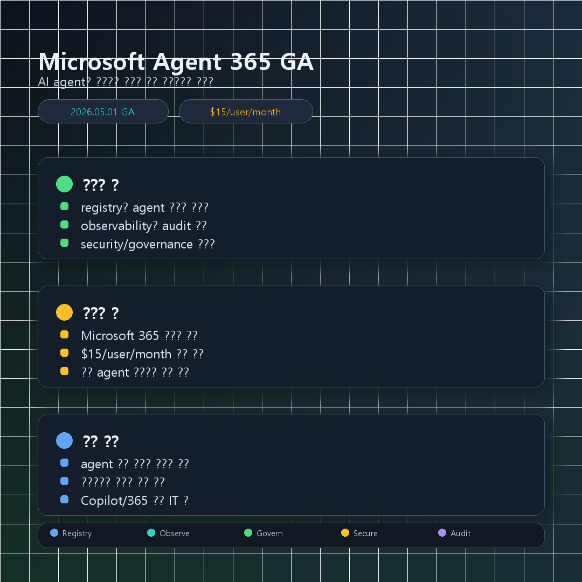Screen dimensions: 582x582
Task: Click the yellow Secure legend dot
Action: click(345, 533)
